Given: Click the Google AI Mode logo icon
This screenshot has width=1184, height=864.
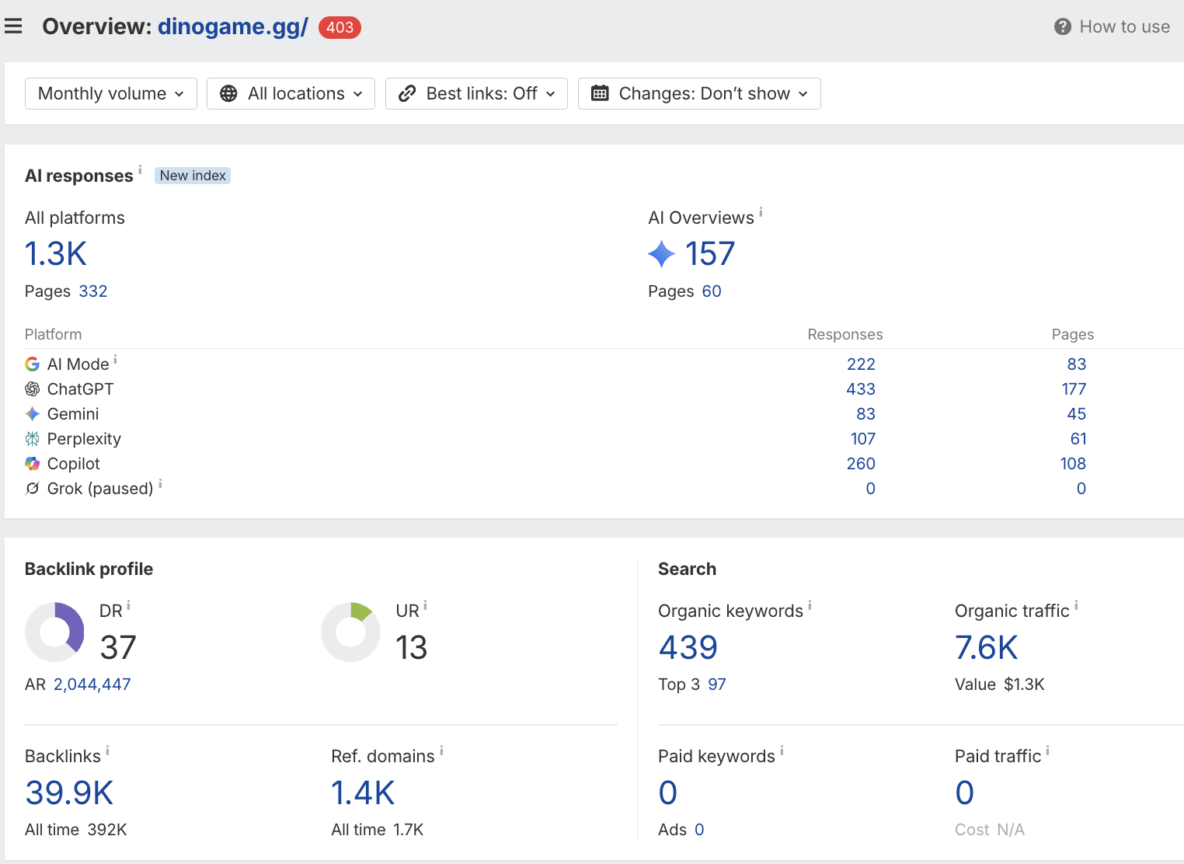Looking at the screenshot, I should point(32,364).
